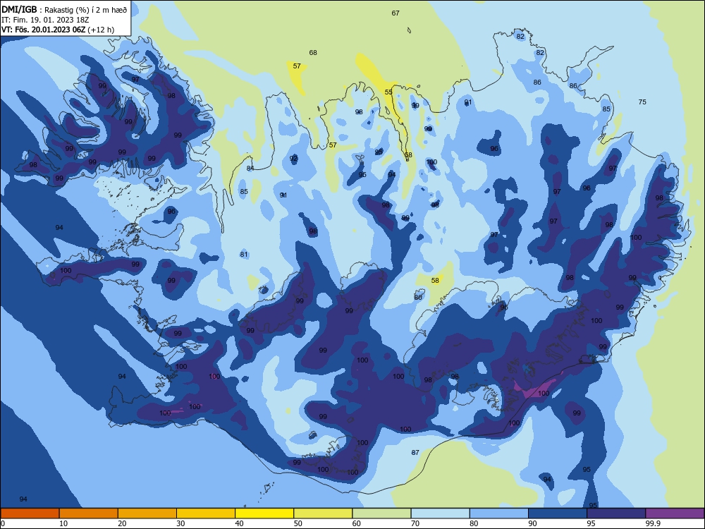Click the orange 10–20 legend swatch
Viewport: 705px width, 529px height.
(89, 513)
